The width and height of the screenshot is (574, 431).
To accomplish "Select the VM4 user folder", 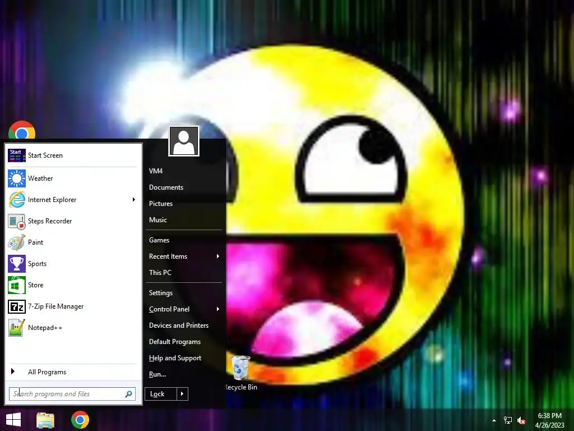I will pos(156,171).
